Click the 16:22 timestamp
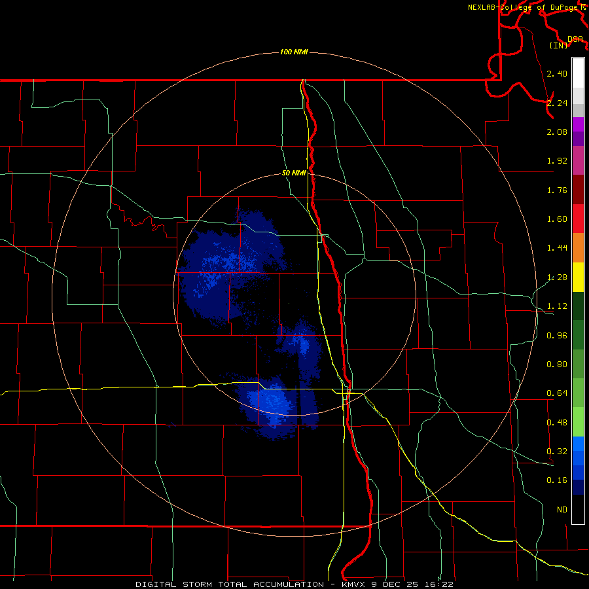 coord(438,584)
